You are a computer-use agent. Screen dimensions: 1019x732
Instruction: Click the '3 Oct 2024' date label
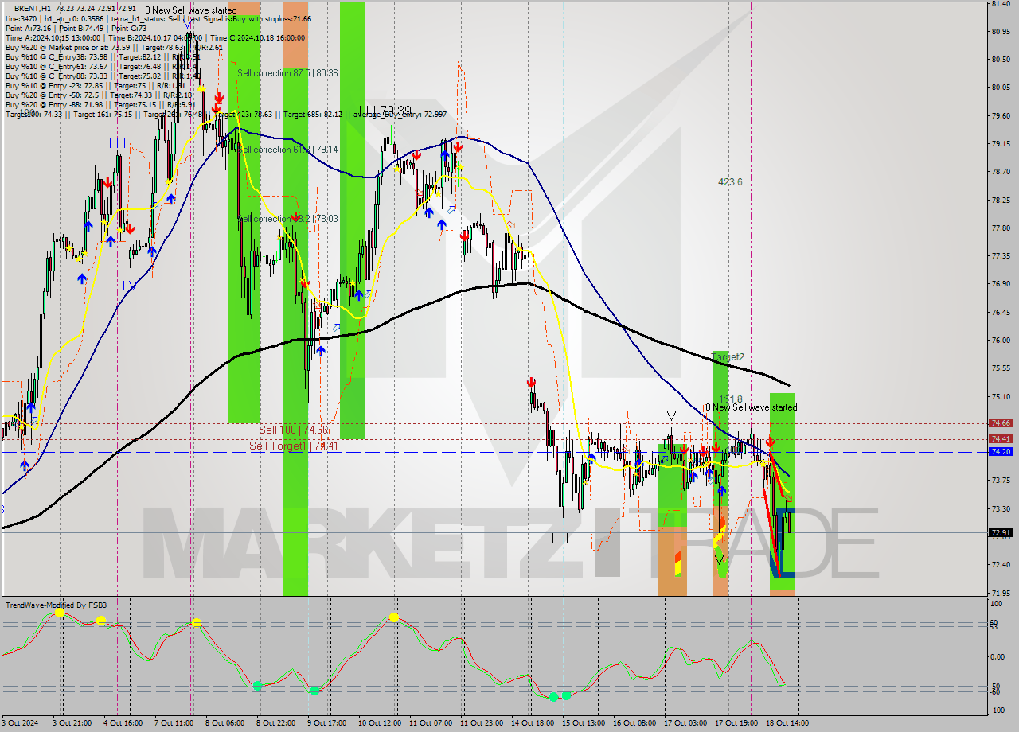(20, 723)
